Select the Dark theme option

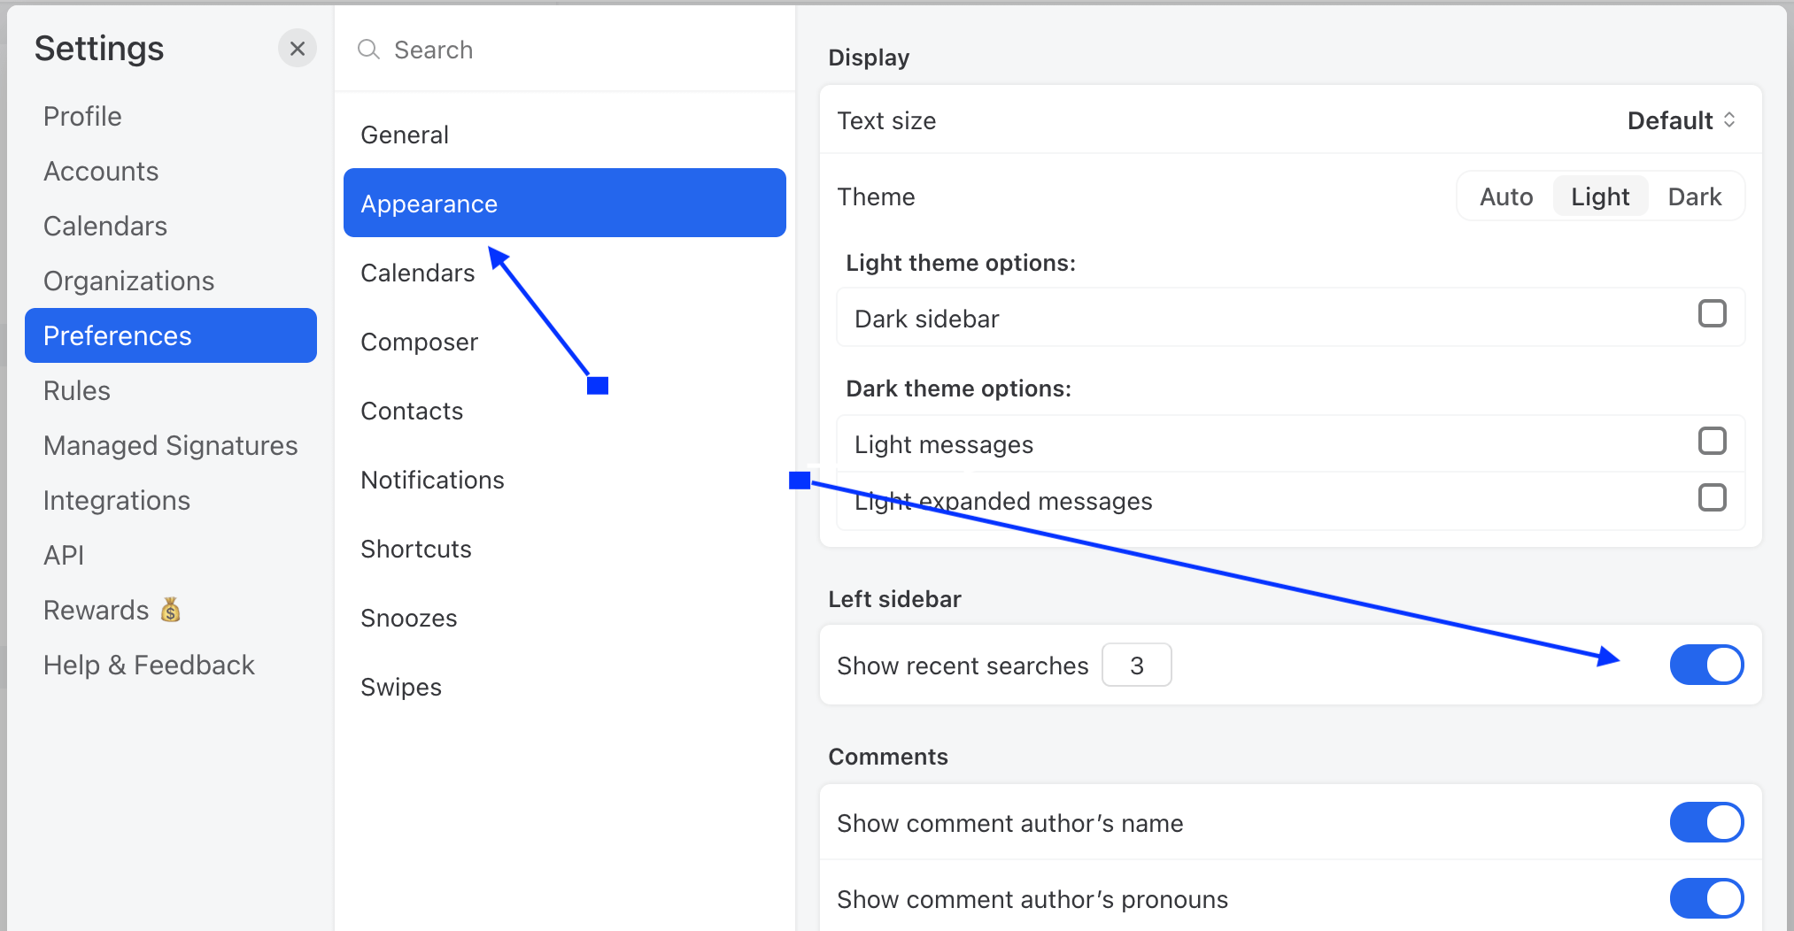click(x=1694, y=196)
